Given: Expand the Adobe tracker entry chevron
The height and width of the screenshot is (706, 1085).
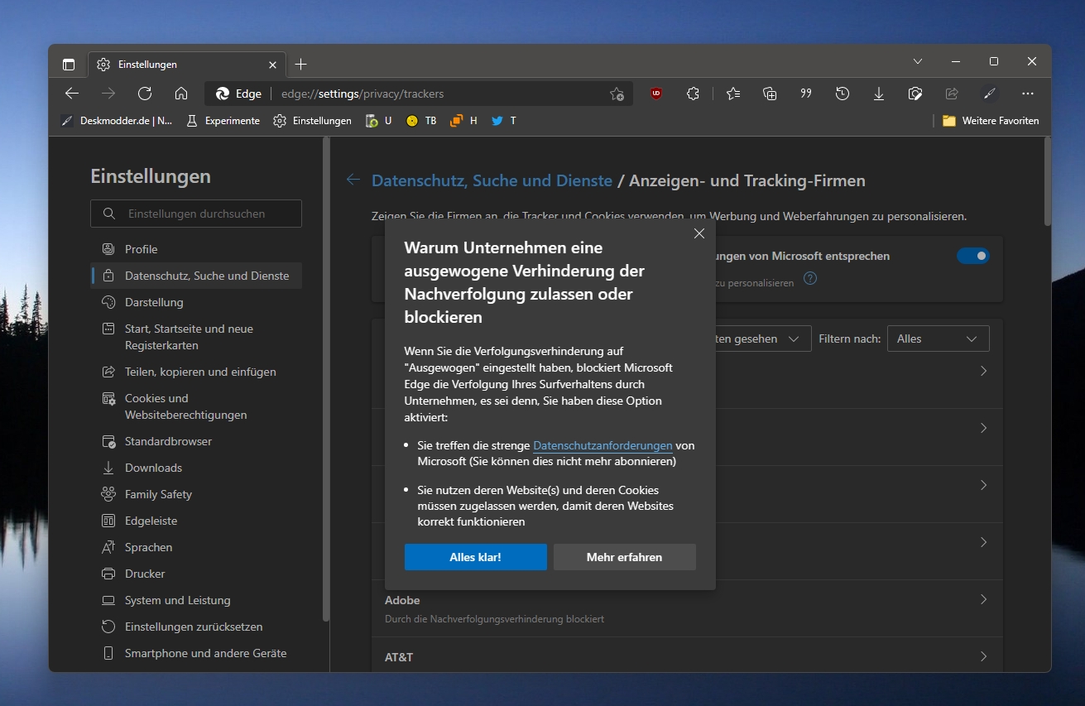Looking at the screenshot, I should [983, 599].
